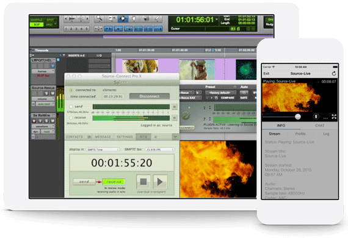
Task: Select the Pencil tool
Action: point(158,19)
